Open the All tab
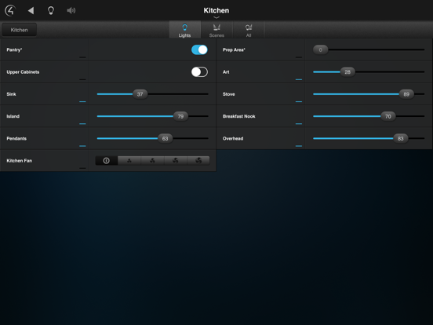This screenshot has width=433, height=325. 249,30
